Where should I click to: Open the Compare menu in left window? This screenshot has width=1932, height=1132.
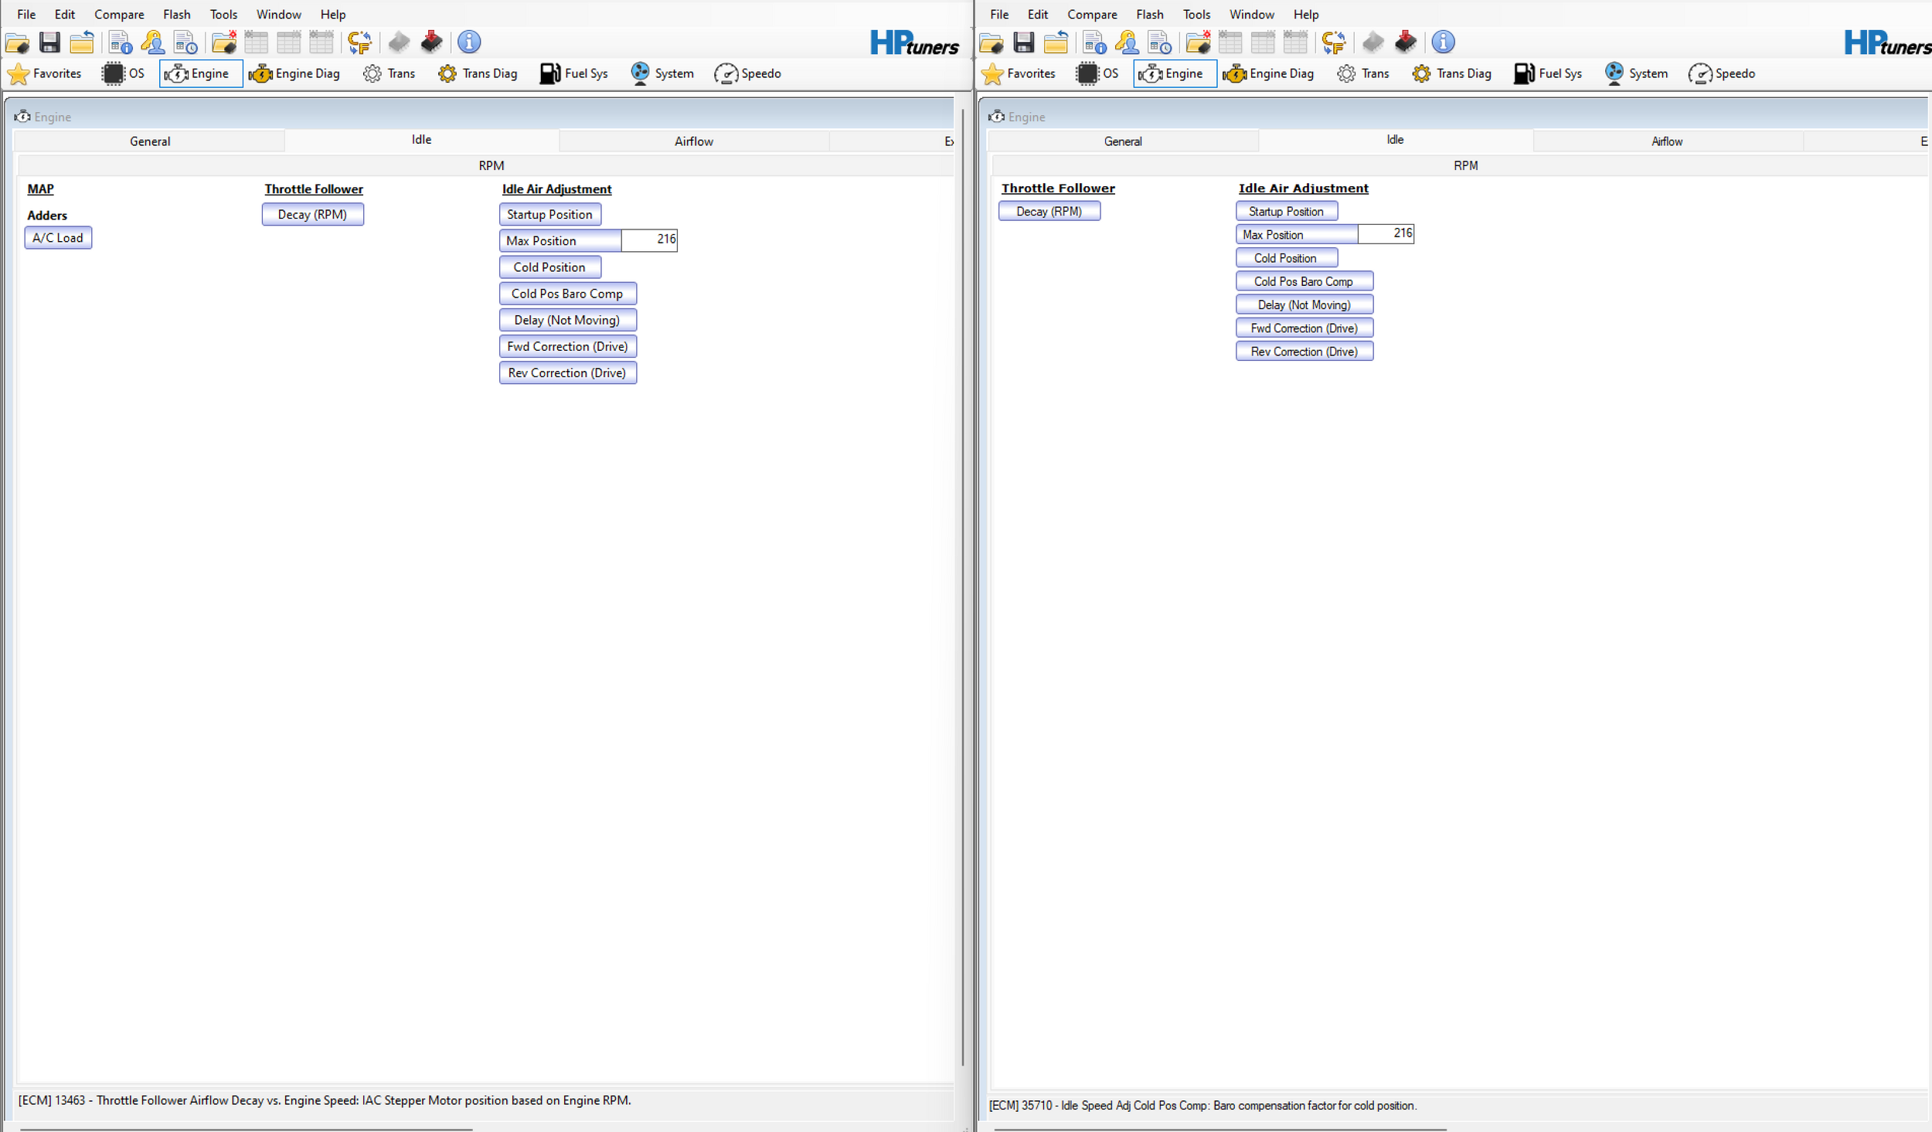(119, 14)
